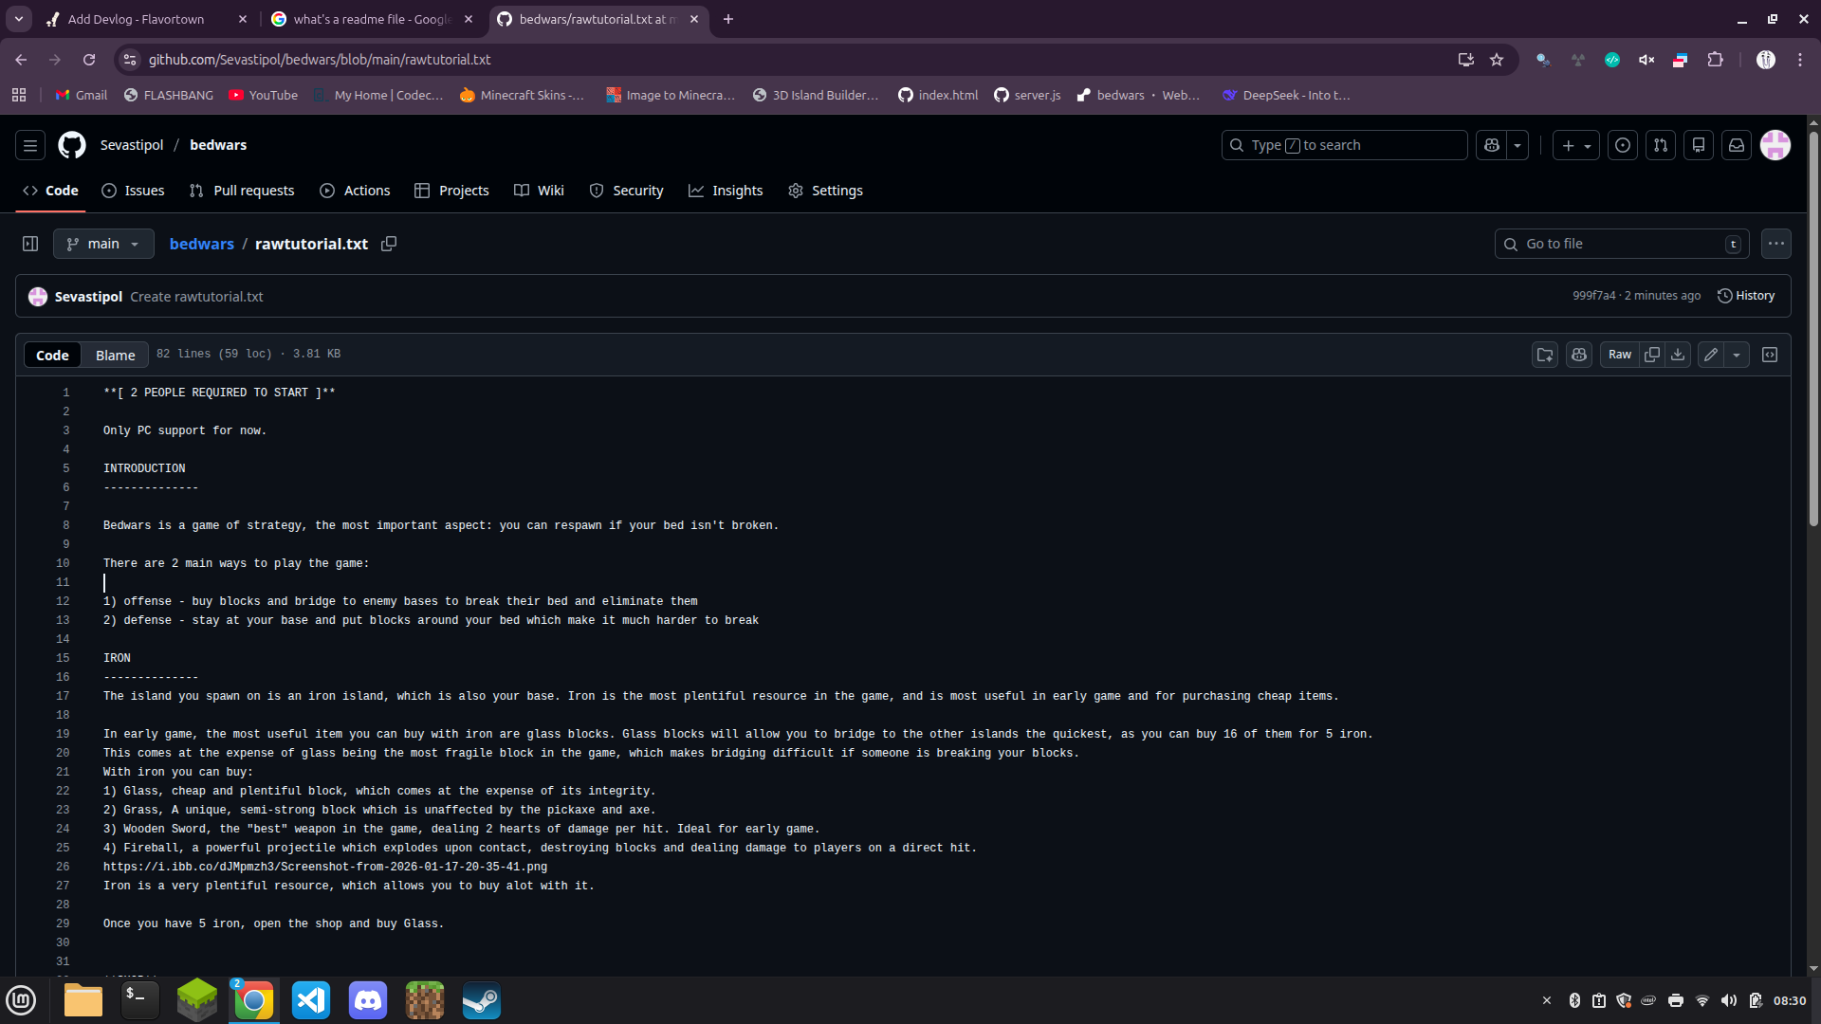Viewport: 1821px width, 1024px height.
Task: Toggle the file tree side panel
Action: (30, 244)
